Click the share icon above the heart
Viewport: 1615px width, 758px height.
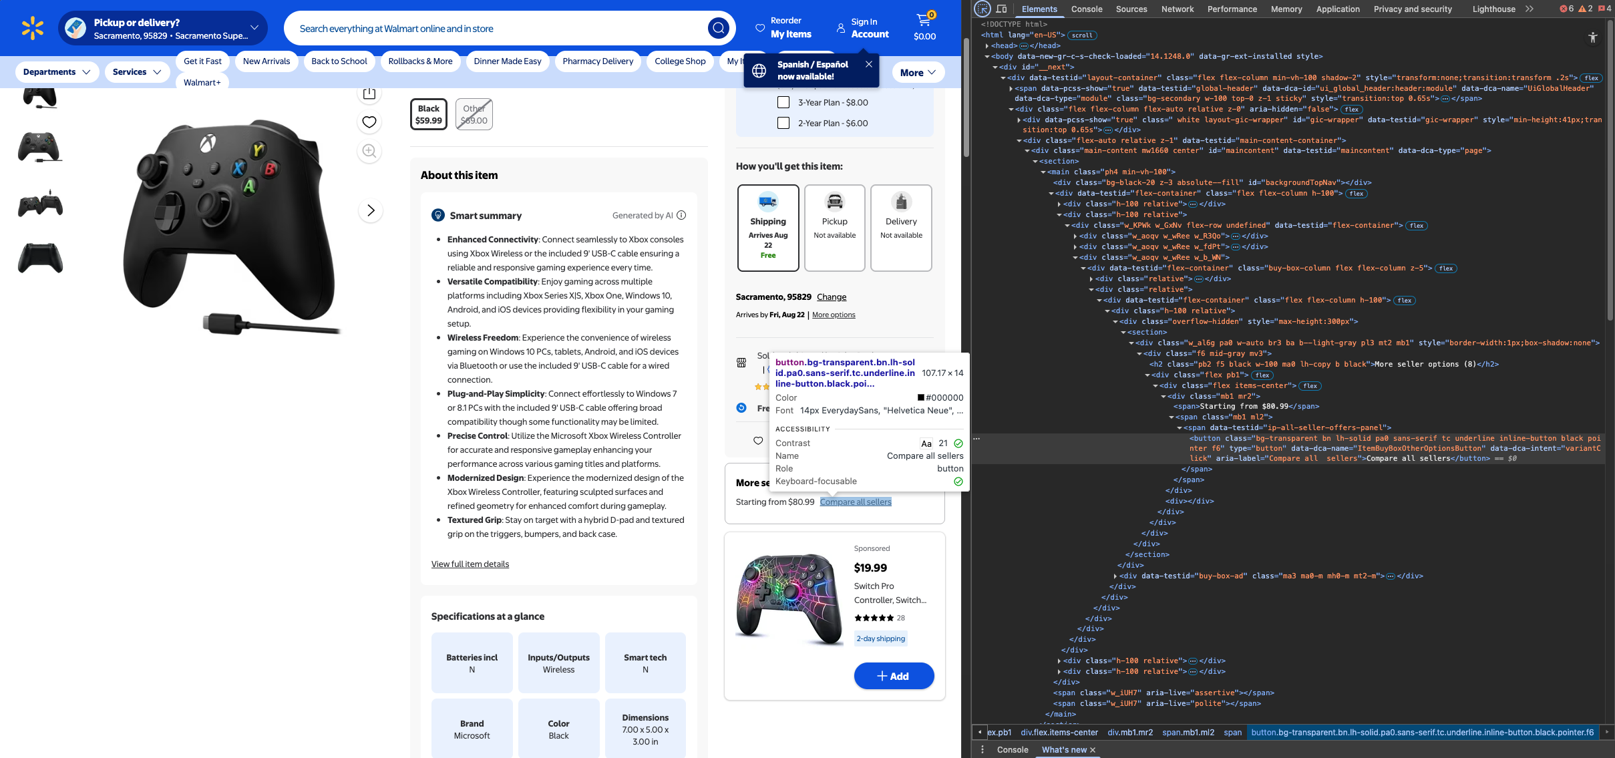coord(369,93)
